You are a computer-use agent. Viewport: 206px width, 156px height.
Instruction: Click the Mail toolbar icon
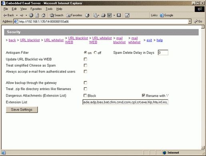click(x=95, y=16)
